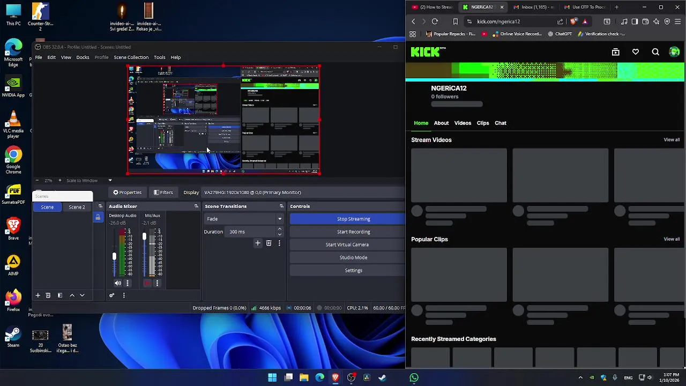
Task: Switch to Kick About tab
Action: tap(441, 123)
